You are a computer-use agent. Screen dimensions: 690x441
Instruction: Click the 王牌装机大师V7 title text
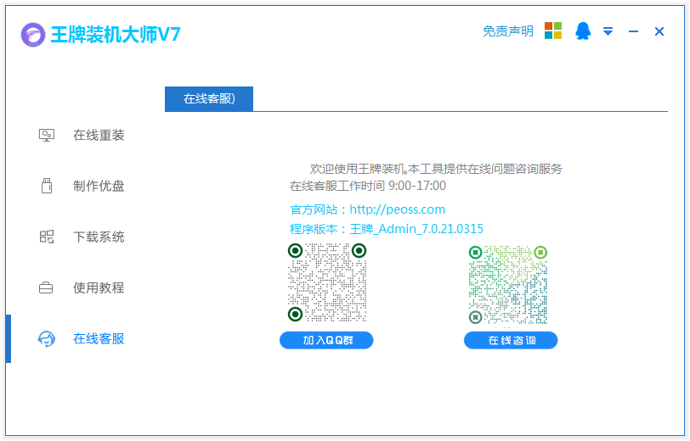coord(116,34)
